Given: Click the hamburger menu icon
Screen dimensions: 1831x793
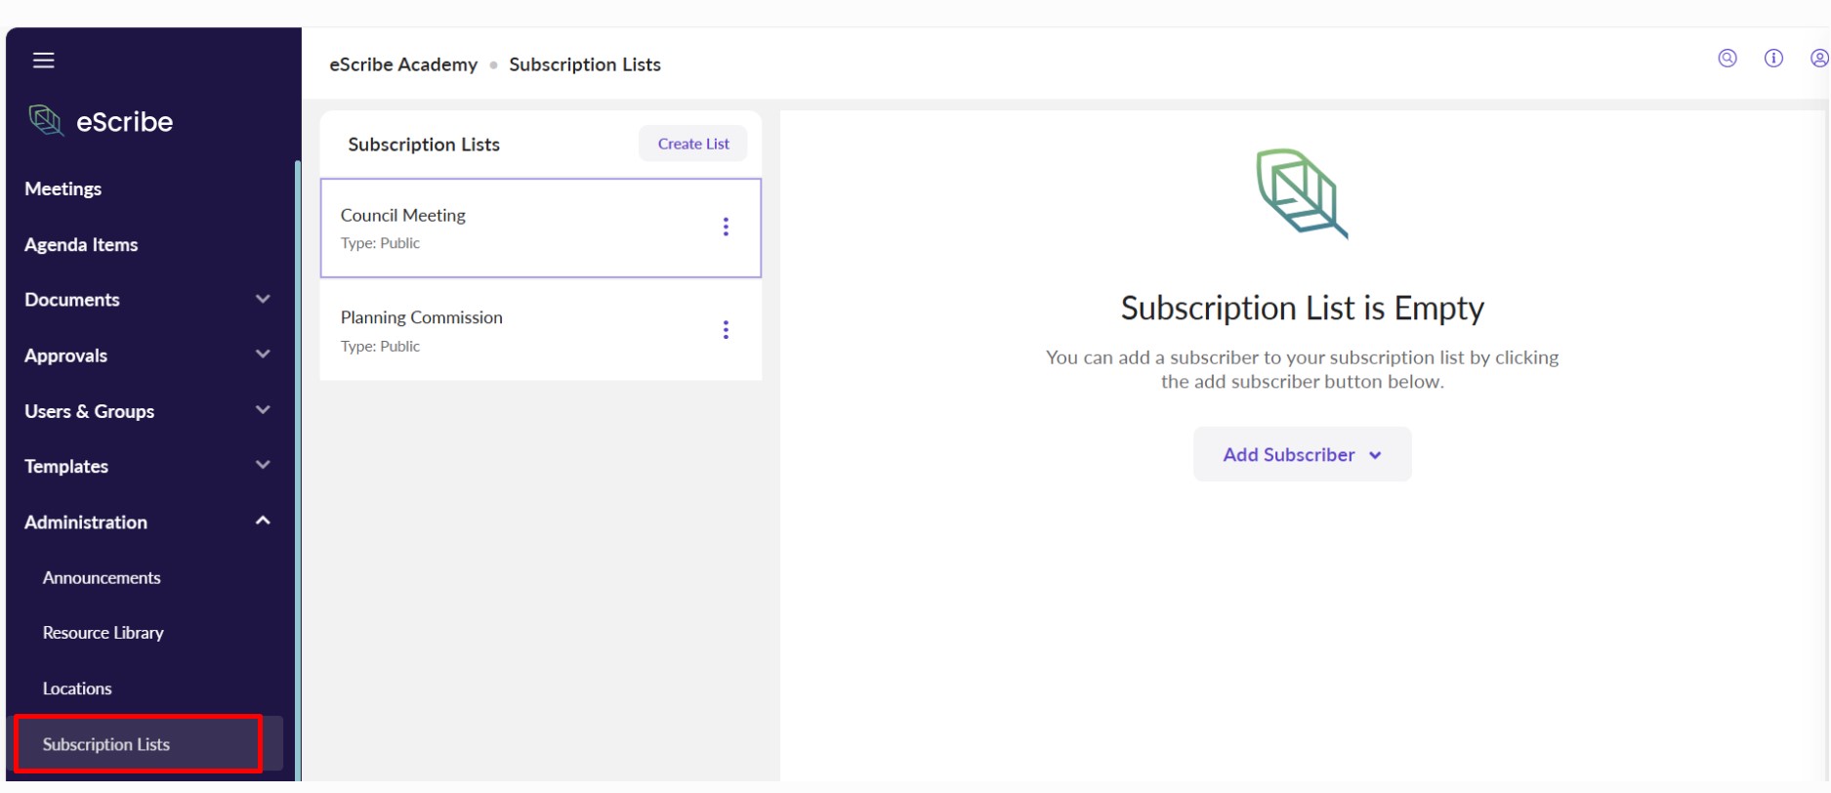Looking at the screenshot, I should point(44,61).
